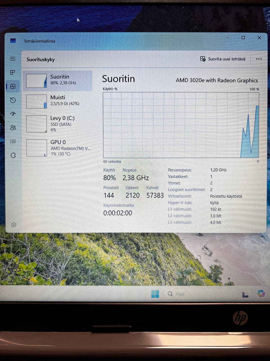270x361 pixels.
Task: Click the threads count 2120
Action: pos(132,195)
